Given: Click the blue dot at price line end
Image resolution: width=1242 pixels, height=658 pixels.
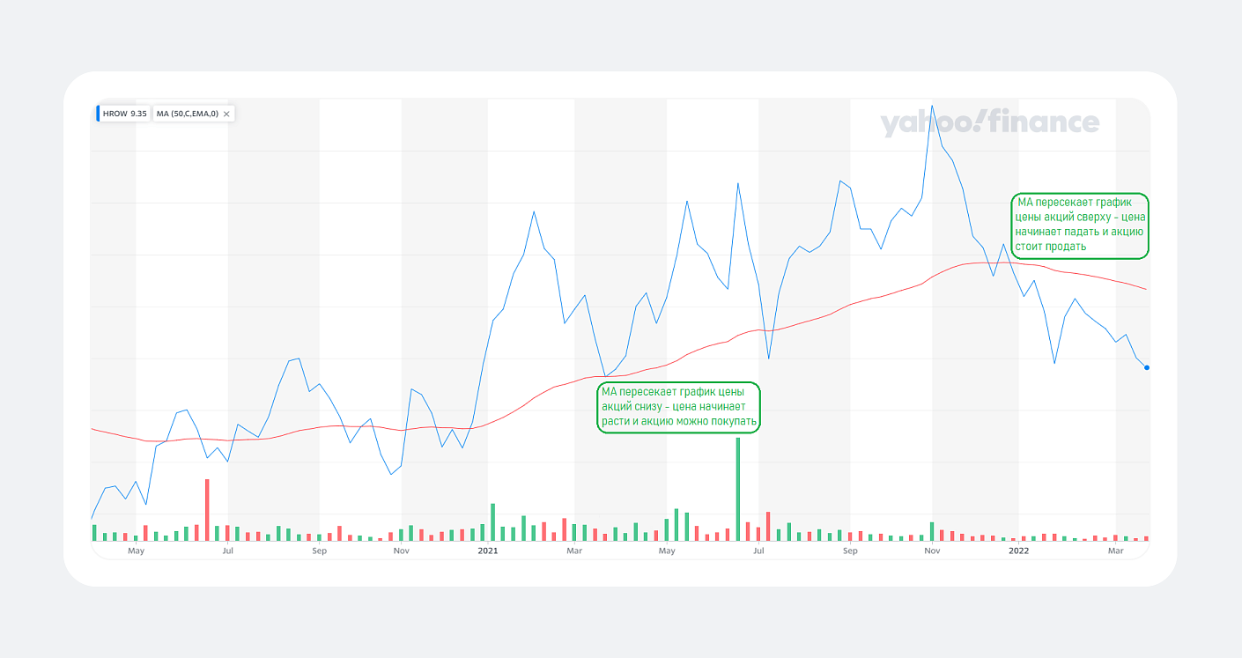Looking at the screenshot, I should coord(1146,367).
